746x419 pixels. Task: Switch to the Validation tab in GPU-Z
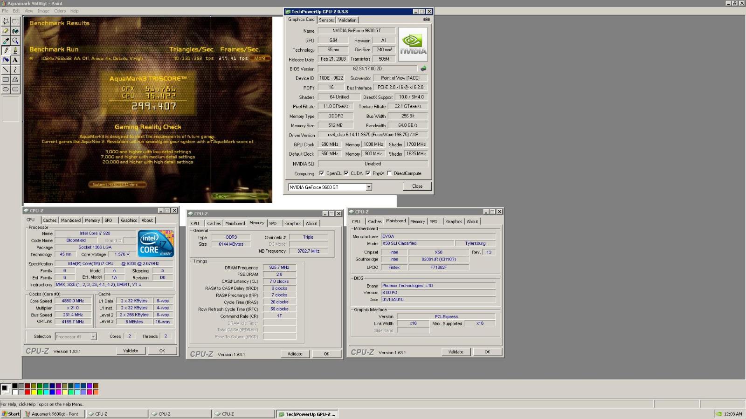(347, 20)
